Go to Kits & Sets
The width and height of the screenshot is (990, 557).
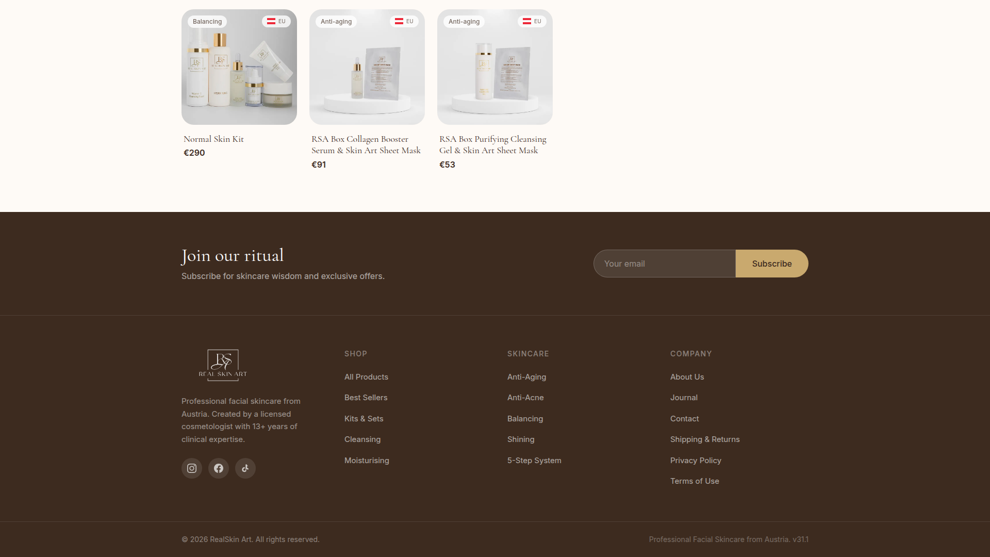(x=364, y=418)
